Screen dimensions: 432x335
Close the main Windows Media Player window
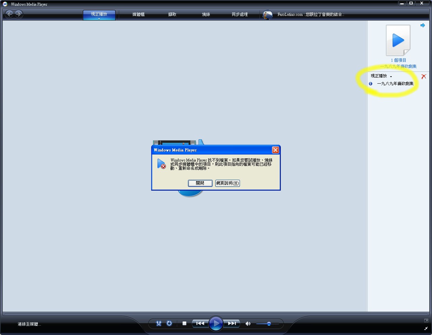(422, 3)
